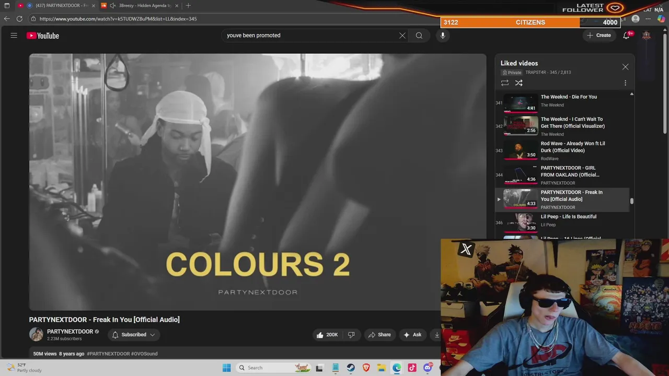Screen dimensions: 669x376
Task: Open the YouTube hamburger guide menu
Action: 14,36
